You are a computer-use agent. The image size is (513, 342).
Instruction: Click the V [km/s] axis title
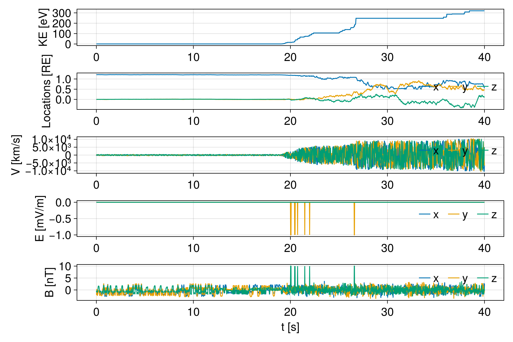click(16, 155)
